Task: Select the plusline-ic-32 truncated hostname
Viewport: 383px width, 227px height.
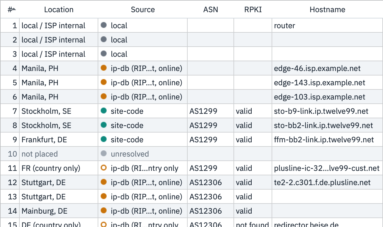Action: (327, 168)
